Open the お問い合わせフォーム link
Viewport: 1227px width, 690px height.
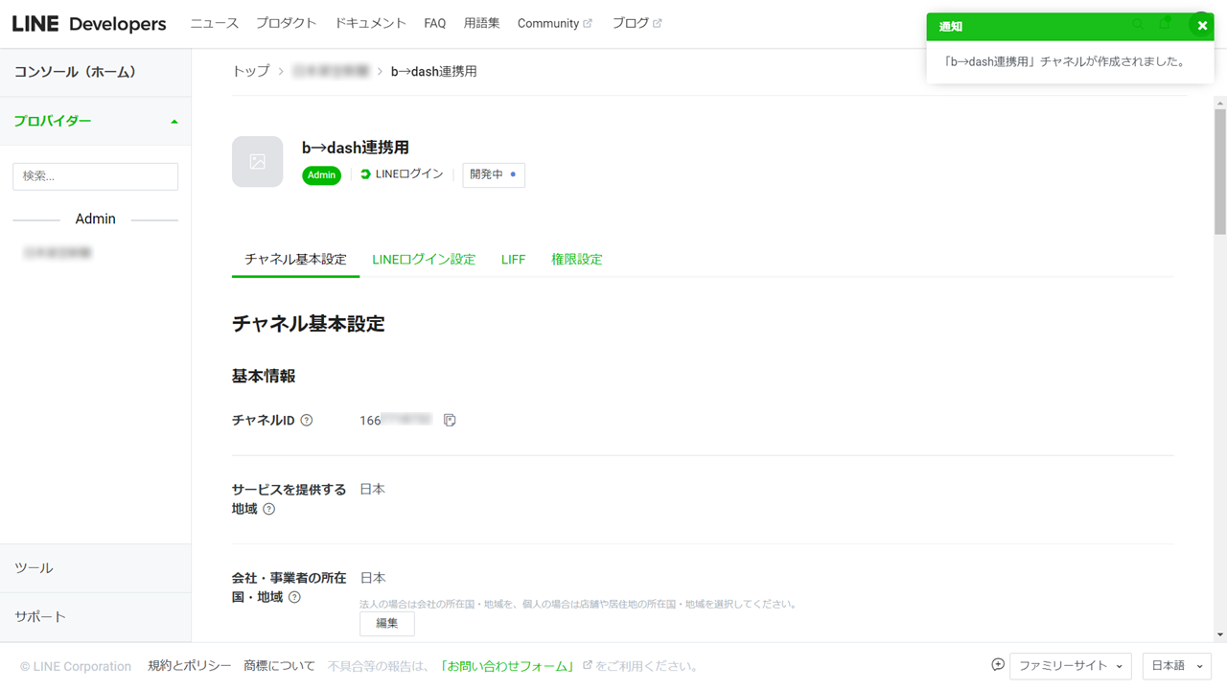(508, 666)
